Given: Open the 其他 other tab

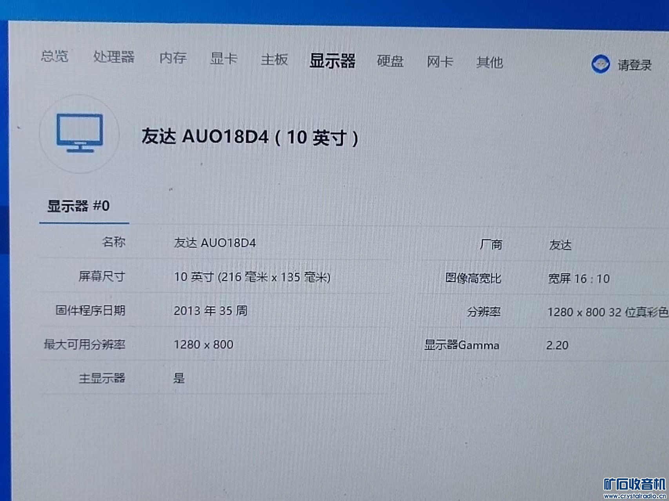Looking at the screenshot, I should [x=489, y=62].
